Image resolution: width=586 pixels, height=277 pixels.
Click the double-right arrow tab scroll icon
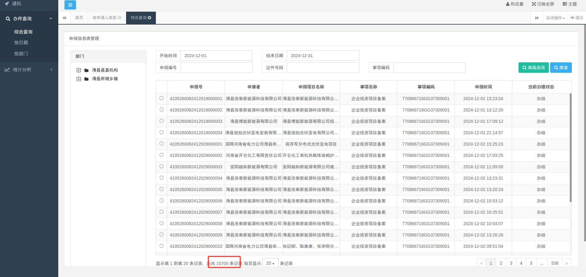click(x=537, y=18)
